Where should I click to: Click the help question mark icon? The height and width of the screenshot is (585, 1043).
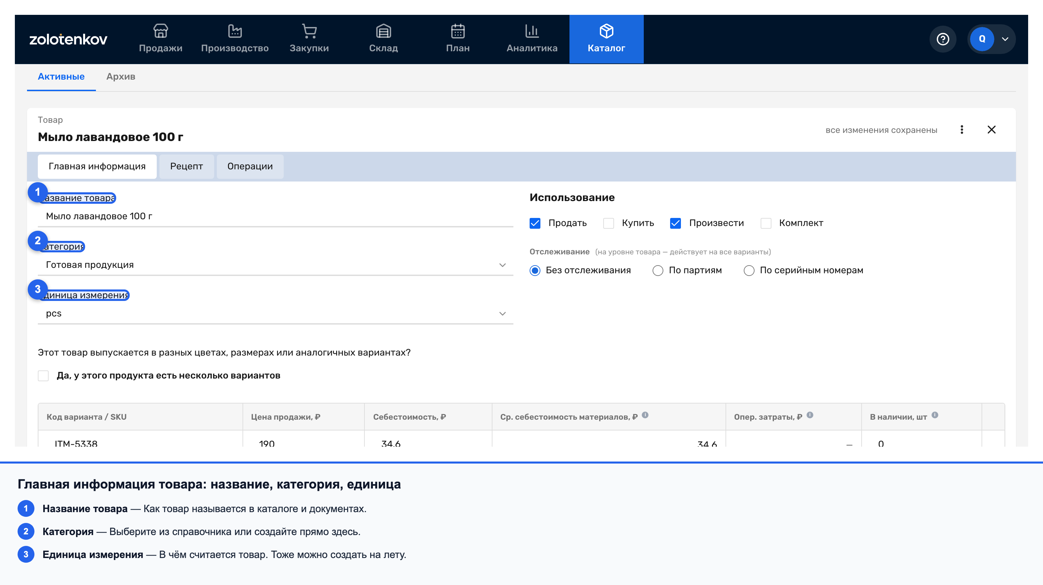tap(943, 39)
